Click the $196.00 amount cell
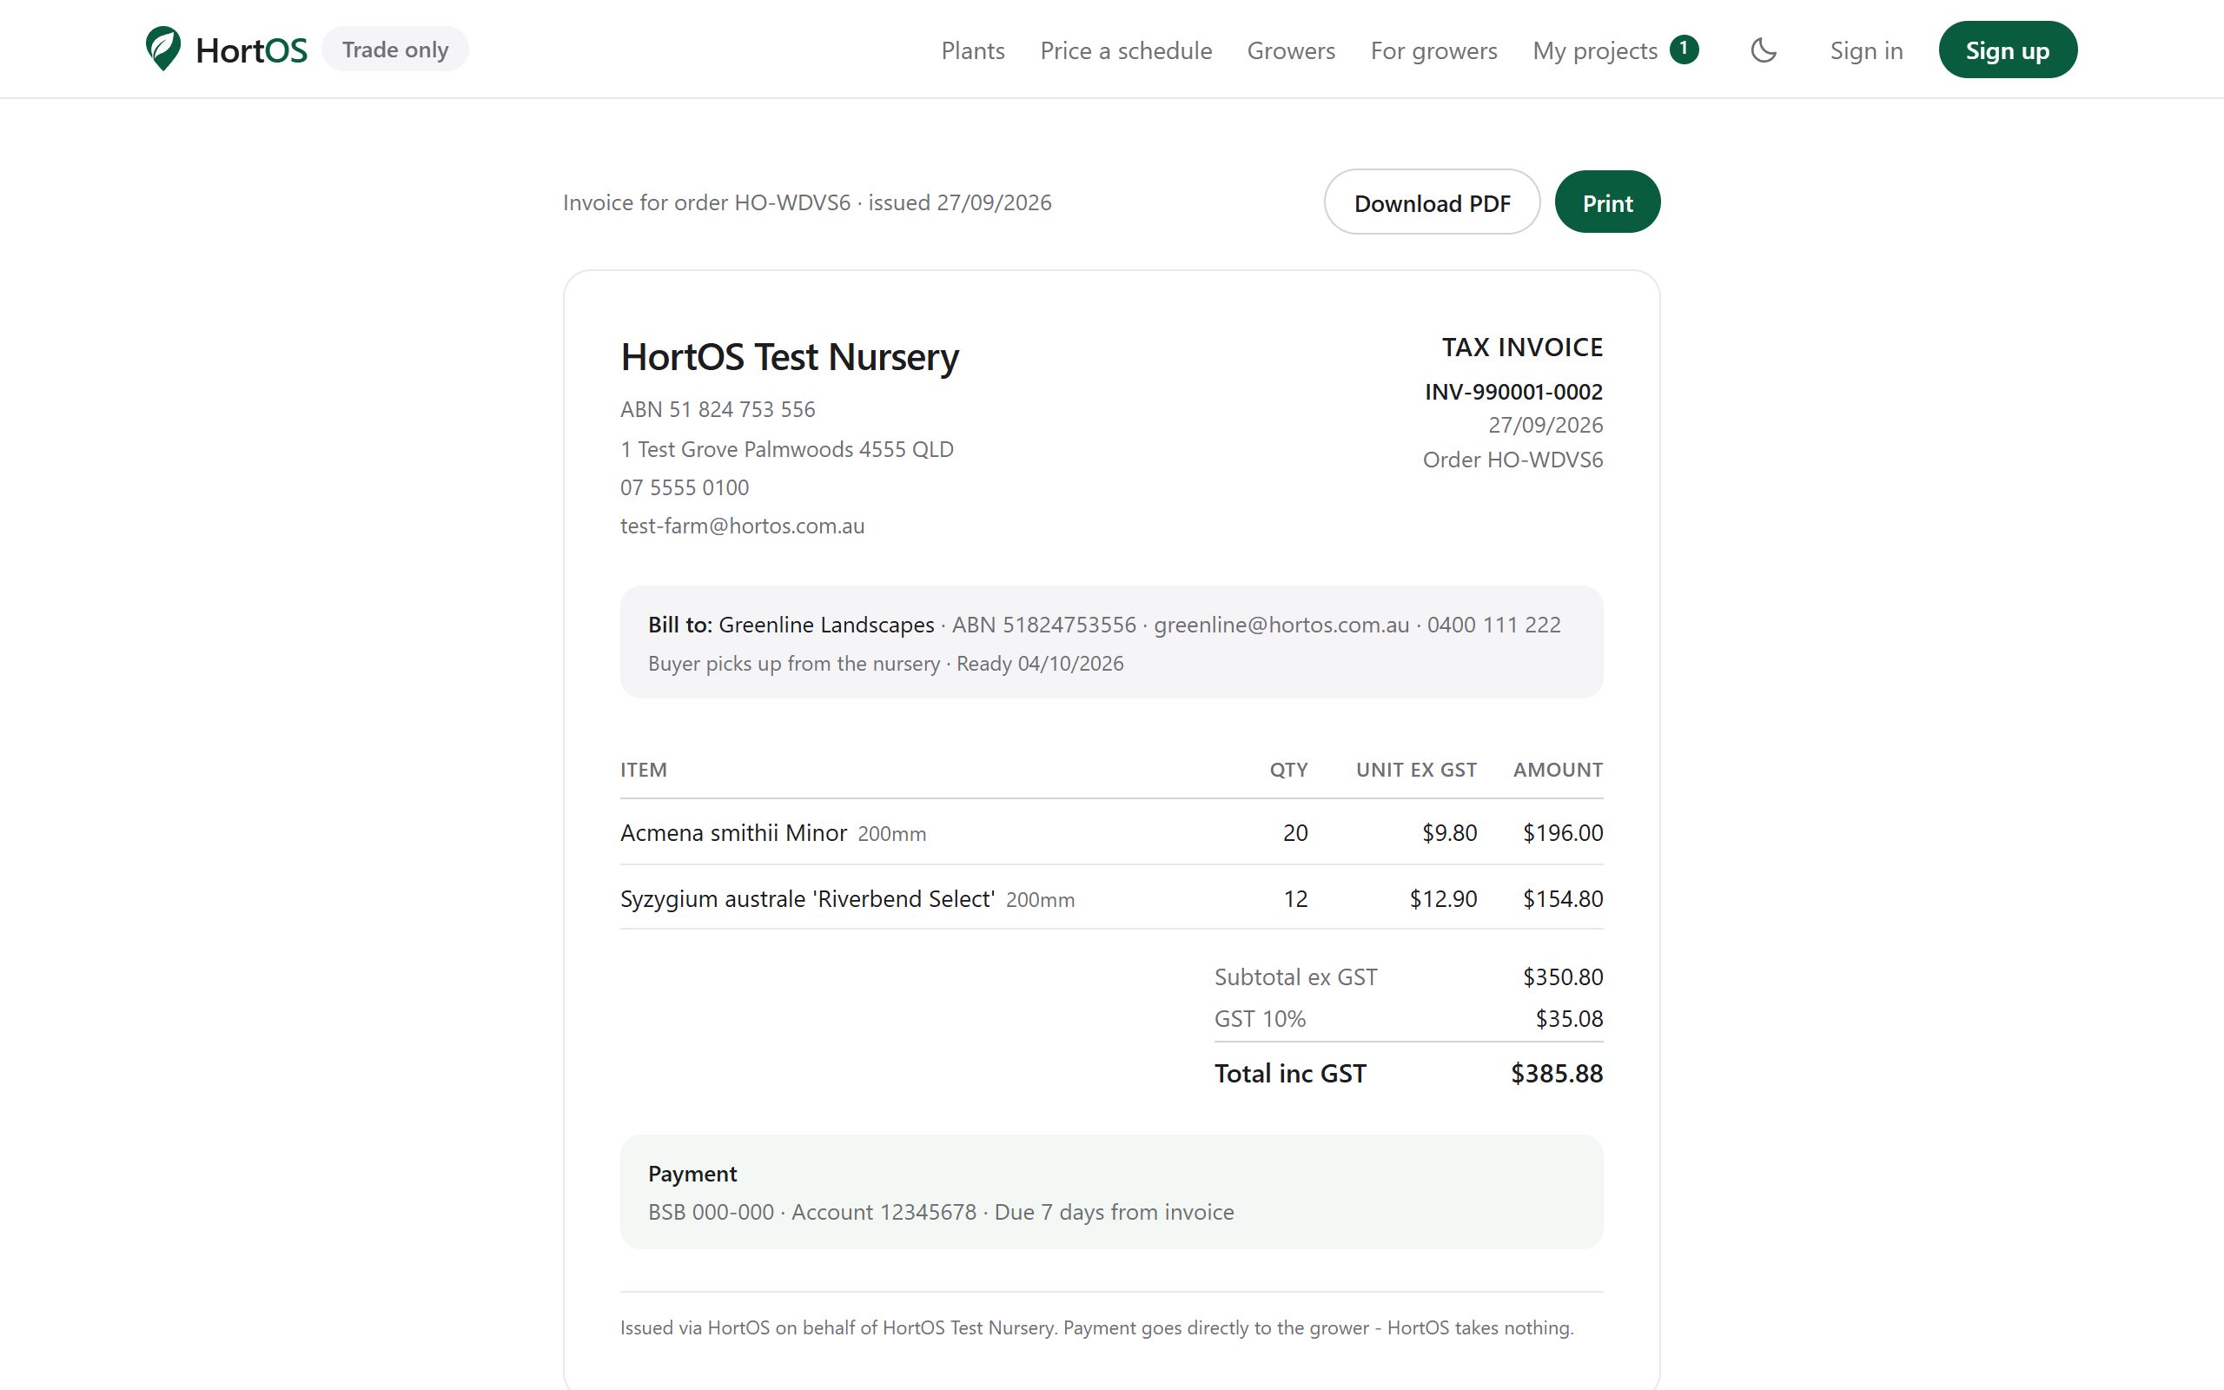The width and height of the screenshot is (2224, 1390). (1562, 833)
